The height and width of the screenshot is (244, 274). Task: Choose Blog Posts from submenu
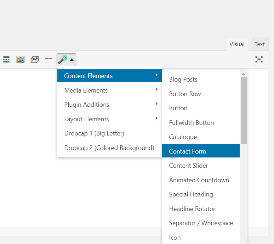click(201, 79)
